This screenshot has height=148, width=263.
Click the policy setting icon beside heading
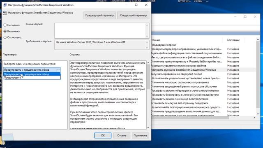point(5,13)
